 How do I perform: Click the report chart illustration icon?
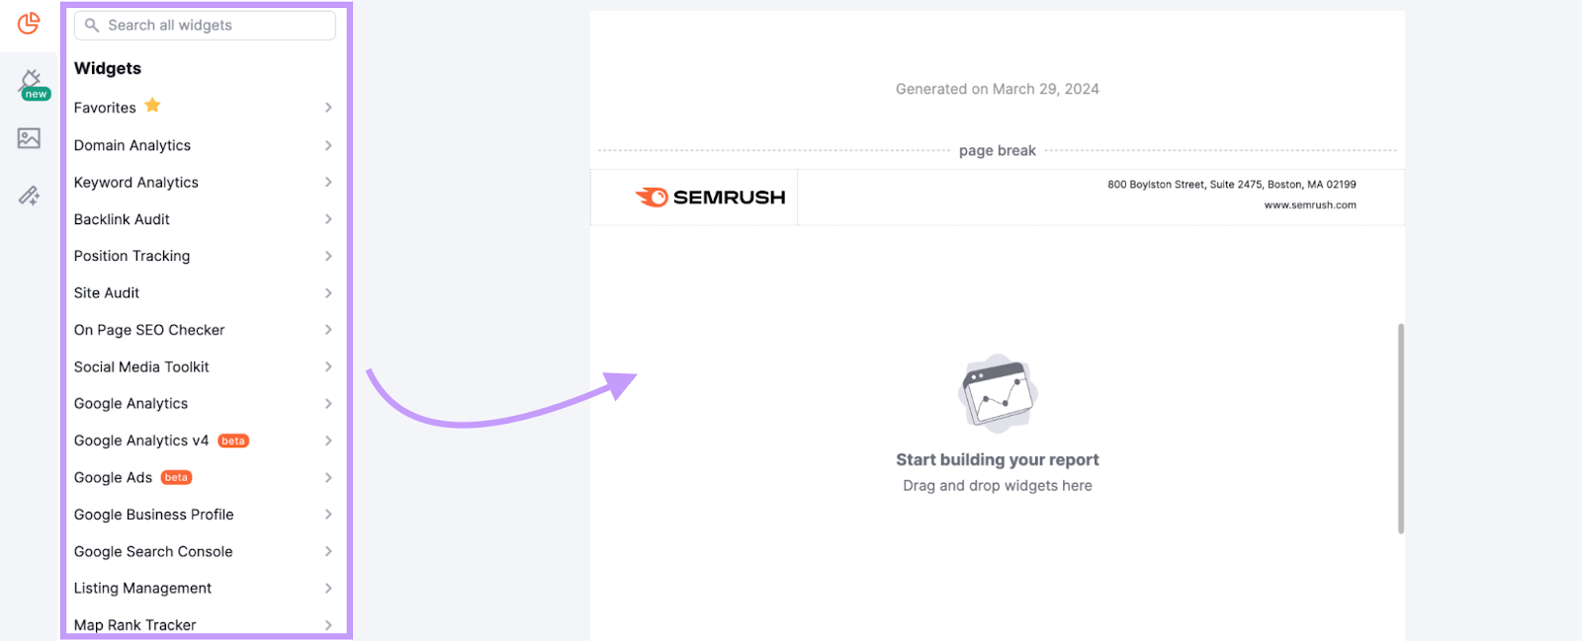tap(997, 393)
